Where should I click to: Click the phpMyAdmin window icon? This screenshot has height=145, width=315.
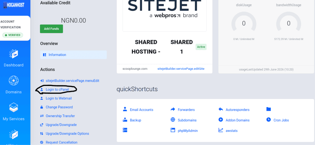[173, 130]
